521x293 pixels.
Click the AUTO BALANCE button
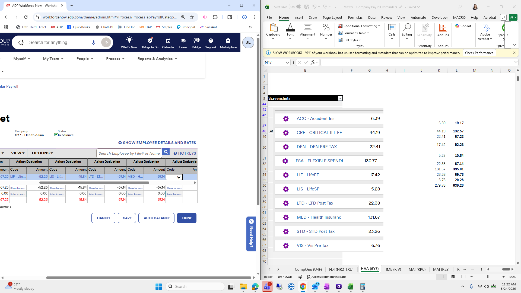click(156, 218)
